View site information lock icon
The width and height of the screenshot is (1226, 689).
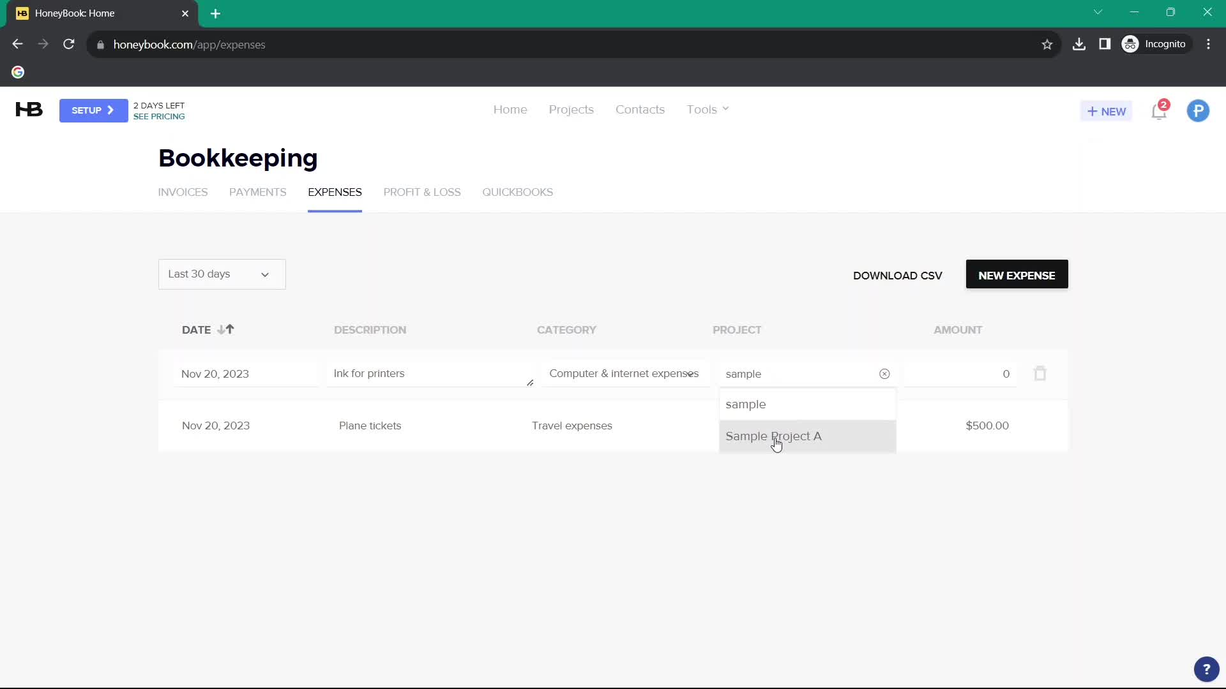[x=100, y=45]
